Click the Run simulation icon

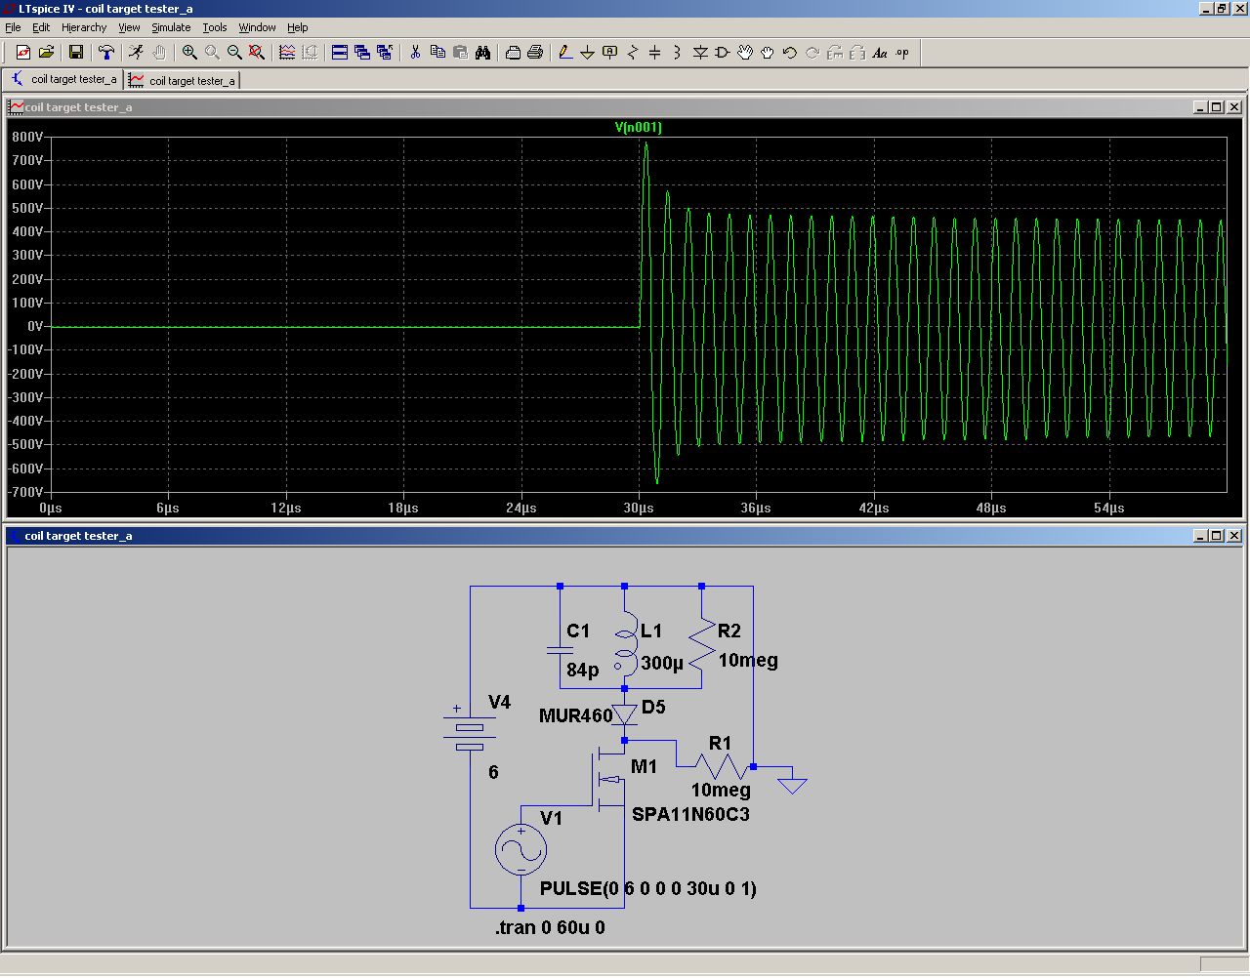(x=136, y=53)
